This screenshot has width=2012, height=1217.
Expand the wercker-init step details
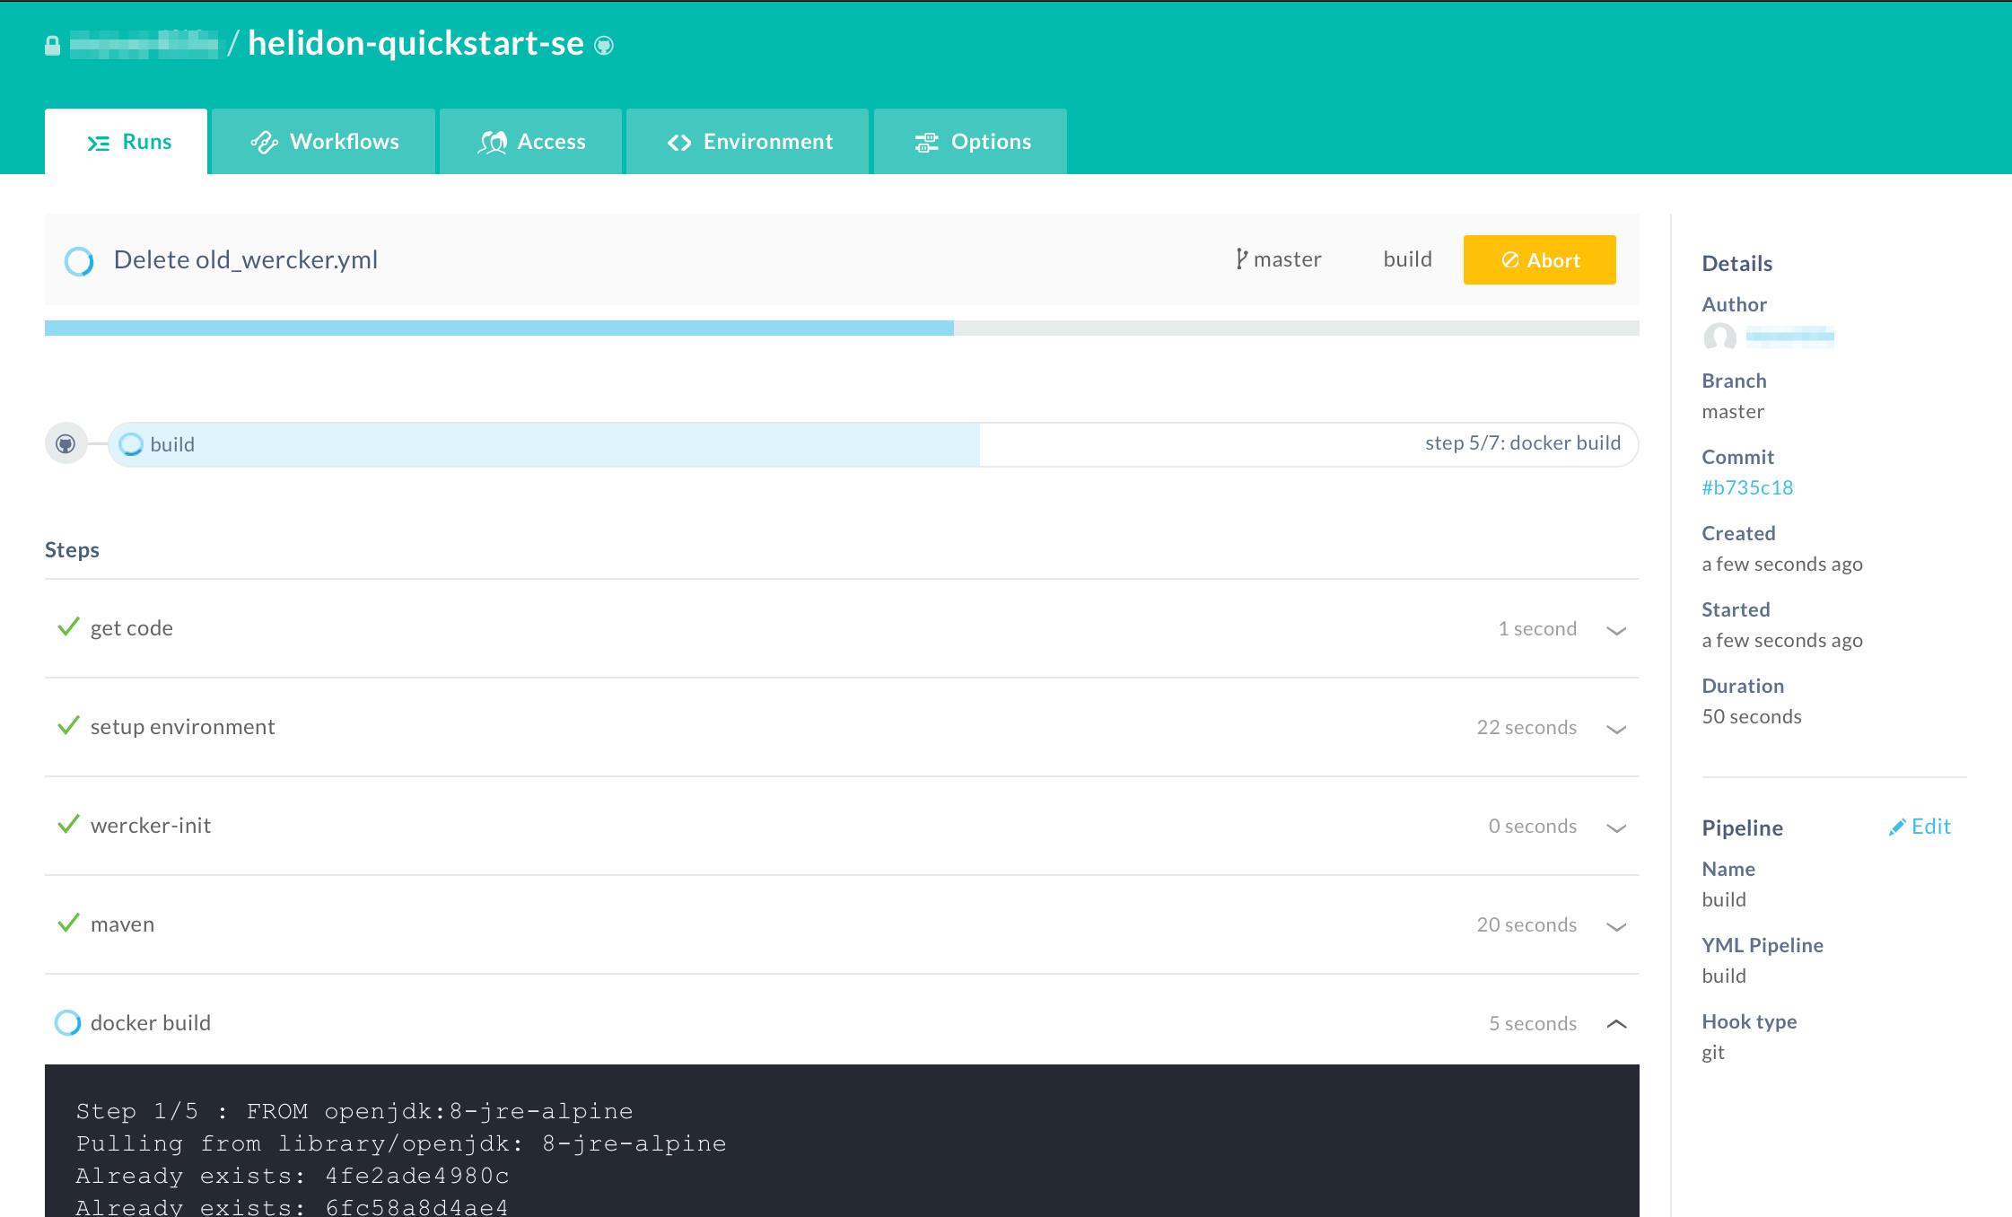pyautogui.click(x=1616, y=827)
